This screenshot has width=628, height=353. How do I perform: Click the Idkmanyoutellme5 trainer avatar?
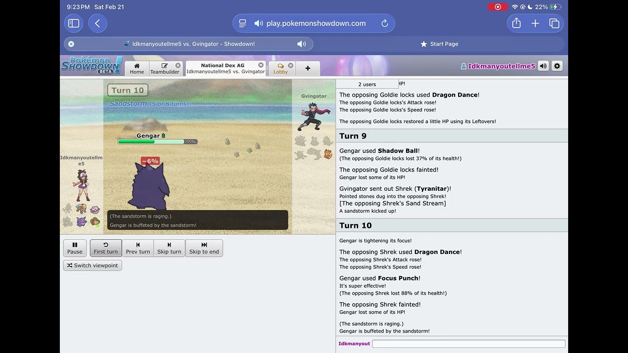tap(81, 185)
